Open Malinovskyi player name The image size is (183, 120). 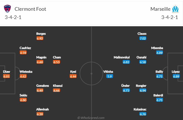pyautogui.click(x=122, y=57)
